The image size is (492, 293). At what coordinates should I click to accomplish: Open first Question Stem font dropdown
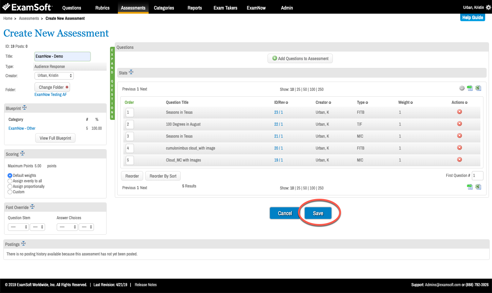pos(18,227)
